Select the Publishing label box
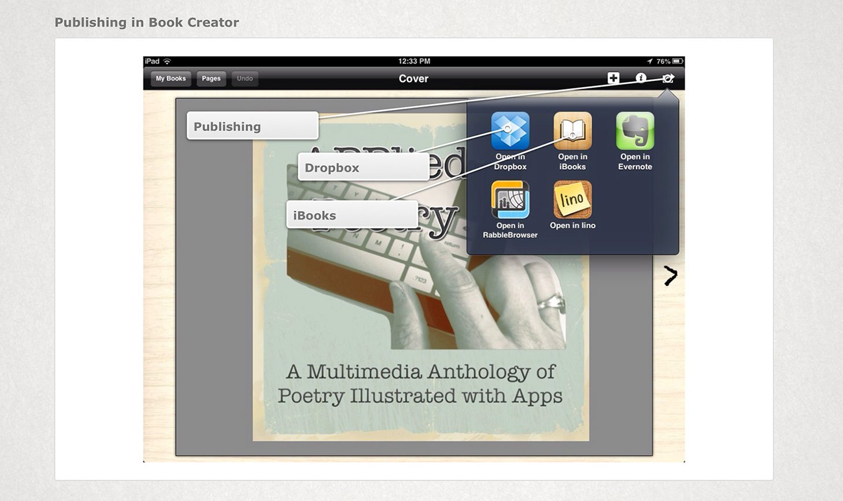 click(253, 126)
